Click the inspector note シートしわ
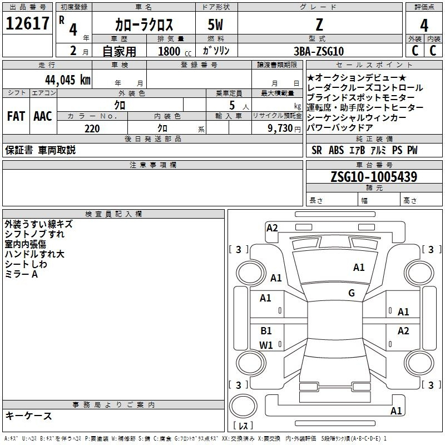Screen dimensions: 445x445 26,264
